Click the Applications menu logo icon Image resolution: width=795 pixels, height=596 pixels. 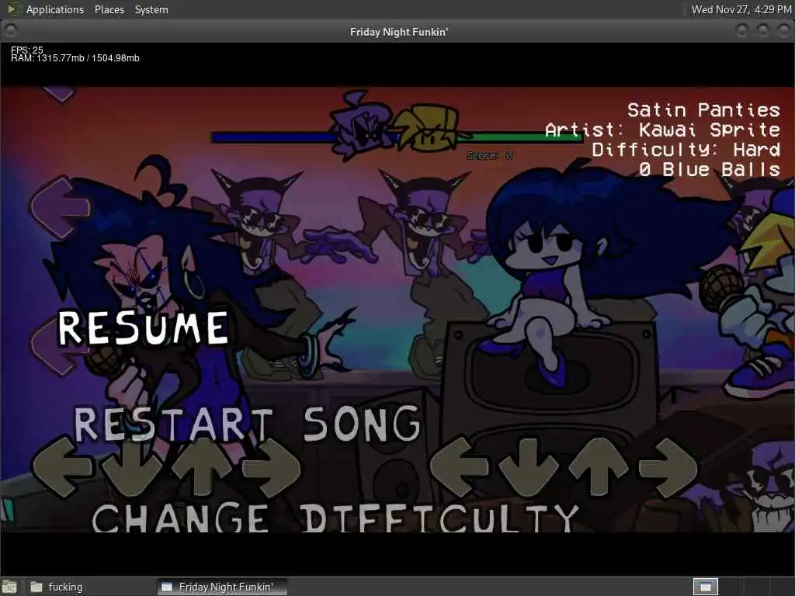14,9
